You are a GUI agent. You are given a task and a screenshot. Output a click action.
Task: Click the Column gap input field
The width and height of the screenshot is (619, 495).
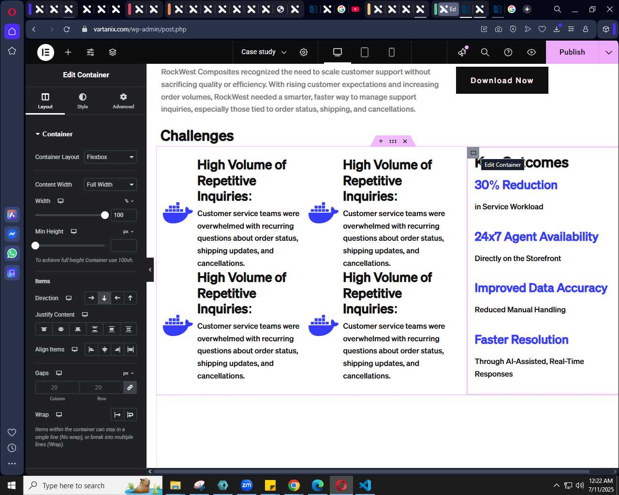58,388
